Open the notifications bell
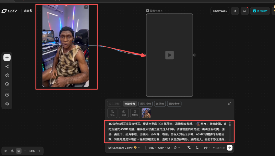This screenshot has width=275, height=156. click(x=244, y=11)
